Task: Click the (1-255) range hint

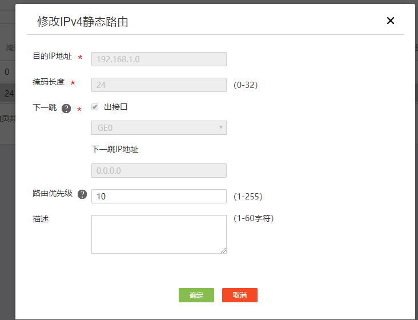Action: point(248,197)
